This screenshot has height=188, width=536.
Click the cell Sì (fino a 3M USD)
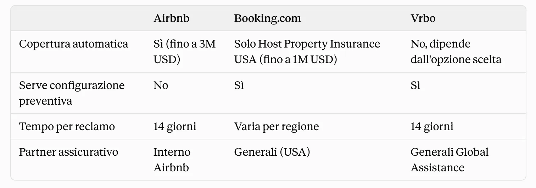(184, 52)
